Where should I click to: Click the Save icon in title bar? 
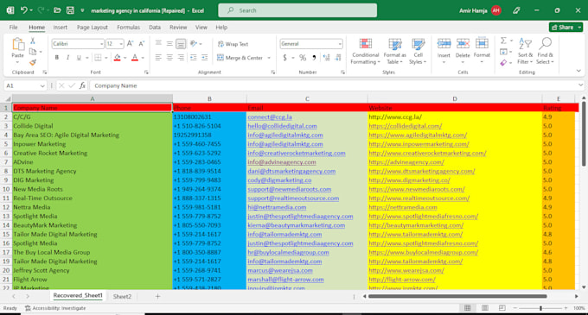point(70,10)
